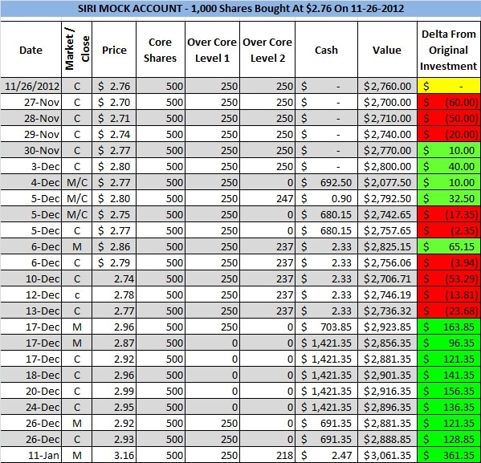Click the 703.85 cash cell
The image size is (481, 463).
[x=326, y=327]
